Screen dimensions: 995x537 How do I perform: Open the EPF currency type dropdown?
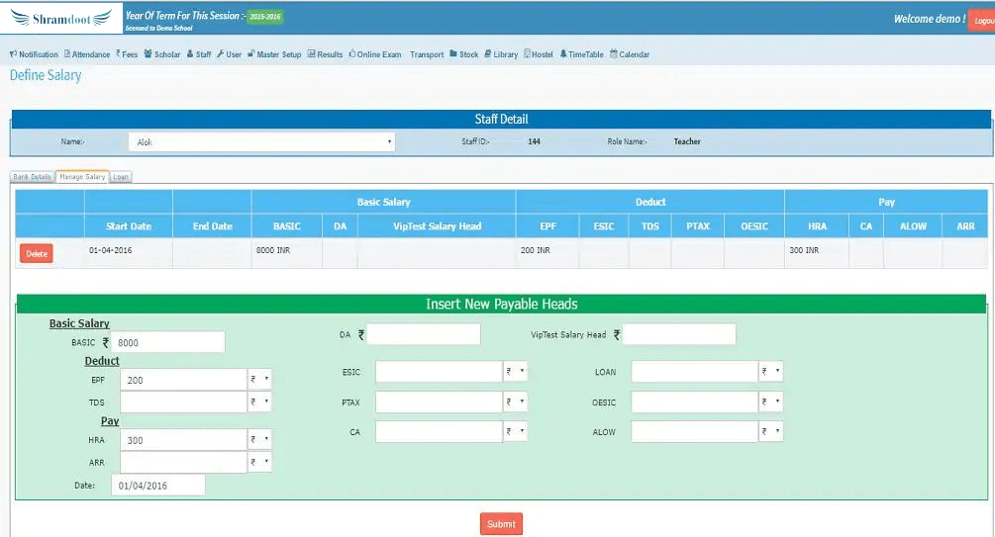(x=259, y=380)
